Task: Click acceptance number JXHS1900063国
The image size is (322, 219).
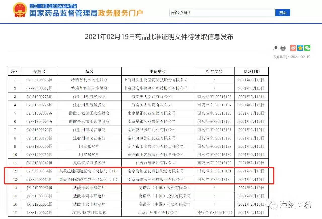Action: [39, 196]
